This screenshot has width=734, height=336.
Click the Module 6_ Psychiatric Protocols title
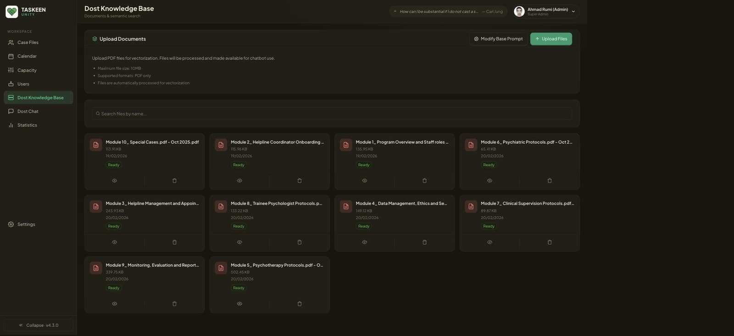(x=527, y=142)
